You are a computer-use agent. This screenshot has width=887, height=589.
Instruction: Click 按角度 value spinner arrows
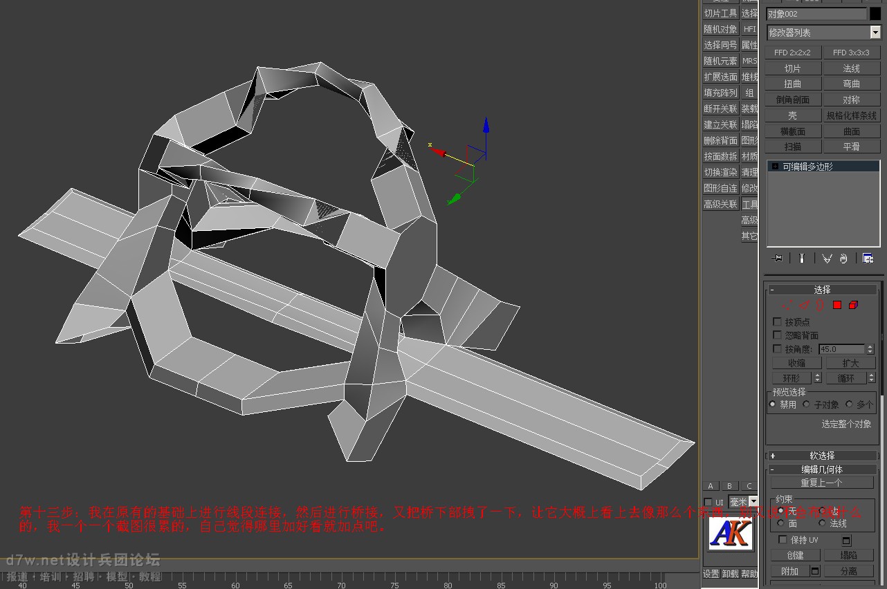(x=870, y=349)
